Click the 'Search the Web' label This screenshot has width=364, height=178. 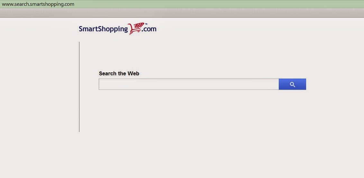click(x=119, y=73)
